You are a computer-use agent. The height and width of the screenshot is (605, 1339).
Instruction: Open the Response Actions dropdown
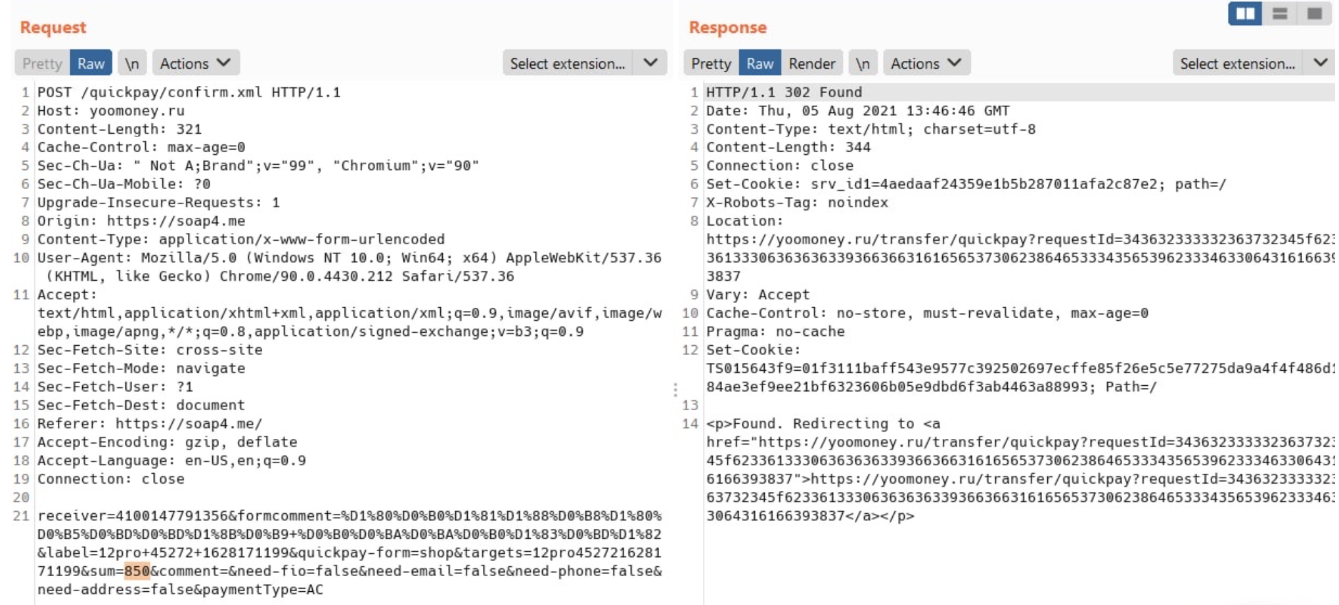pos(926,64)
